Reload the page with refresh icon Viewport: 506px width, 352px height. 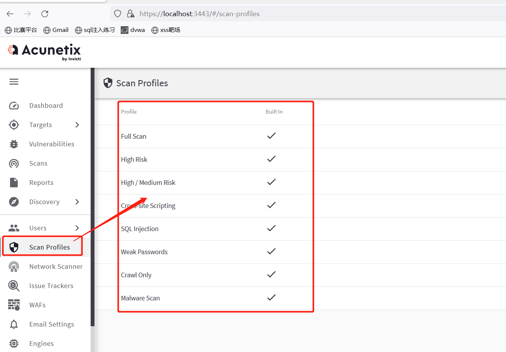tap(45, 14)
